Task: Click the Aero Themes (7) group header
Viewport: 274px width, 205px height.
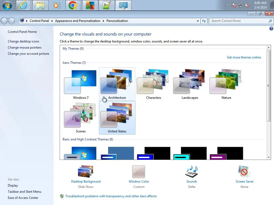Action: pyautogui.click(x=74, y=62)
